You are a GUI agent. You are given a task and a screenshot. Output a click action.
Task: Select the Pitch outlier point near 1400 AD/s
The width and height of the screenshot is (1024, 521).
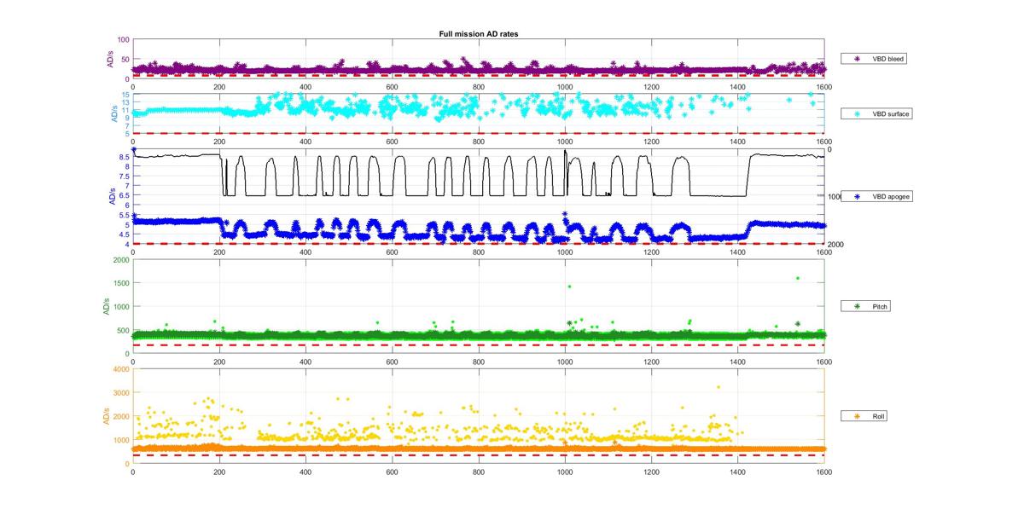click(x=569, y=287)
